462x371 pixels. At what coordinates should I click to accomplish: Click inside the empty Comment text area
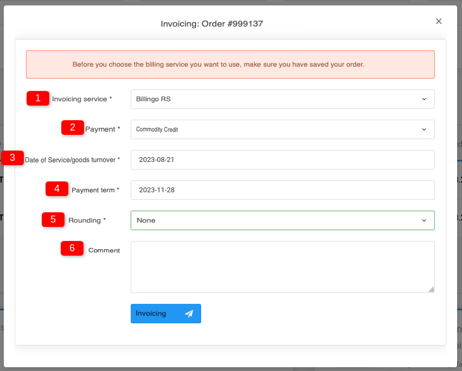[x=282, y=266]
